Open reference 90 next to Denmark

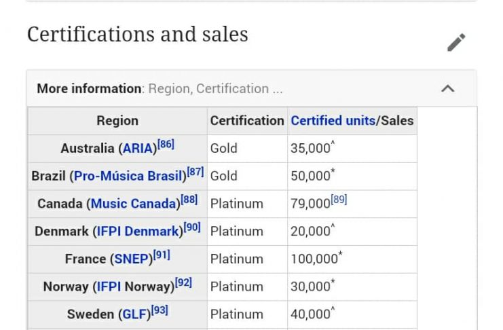point(193,227)
